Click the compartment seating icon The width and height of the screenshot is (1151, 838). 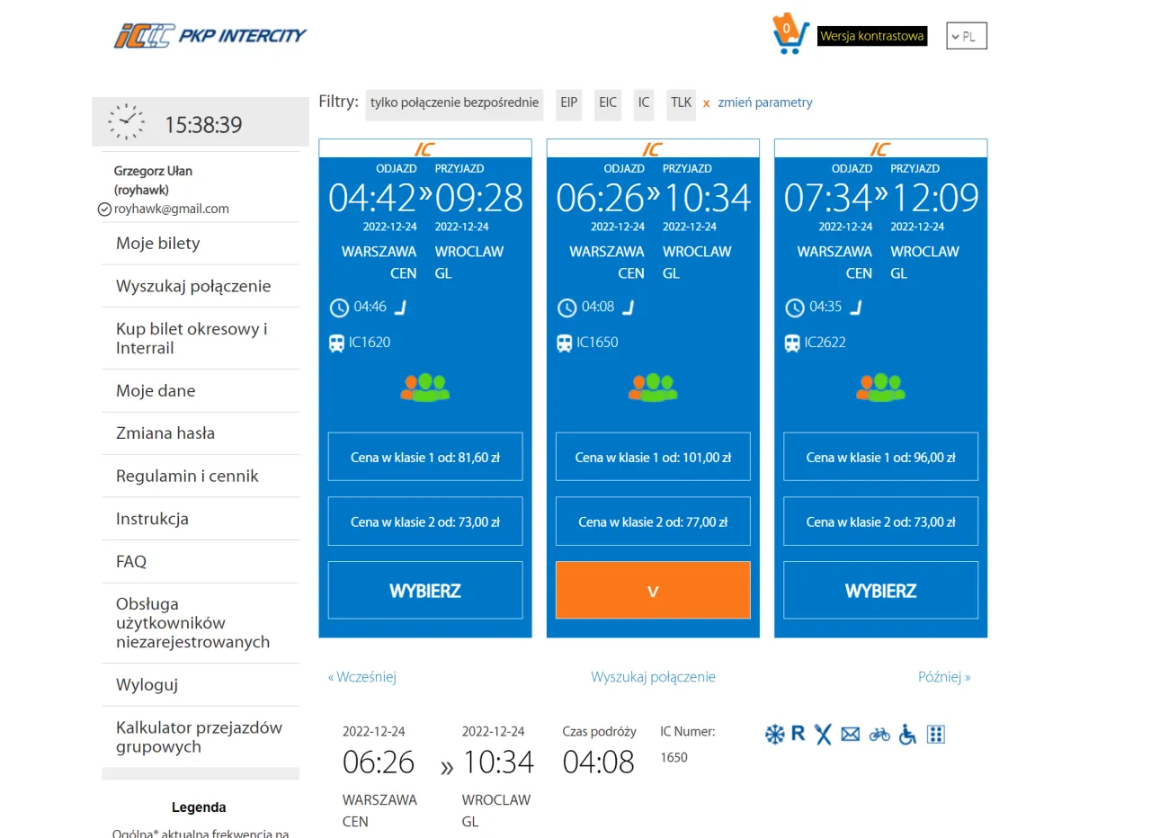coord(935,734)
